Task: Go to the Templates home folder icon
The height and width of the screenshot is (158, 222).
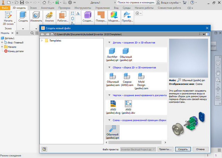Action: [52, 34]
